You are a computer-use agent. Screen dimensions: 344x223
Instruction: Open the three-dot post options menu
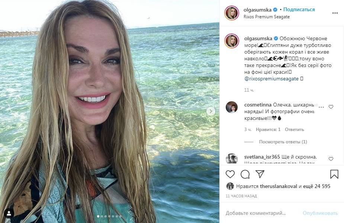pyautogui.click(x=335, y=13)
